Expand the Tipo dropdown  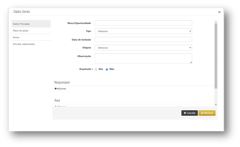click(x=143, y=31)
